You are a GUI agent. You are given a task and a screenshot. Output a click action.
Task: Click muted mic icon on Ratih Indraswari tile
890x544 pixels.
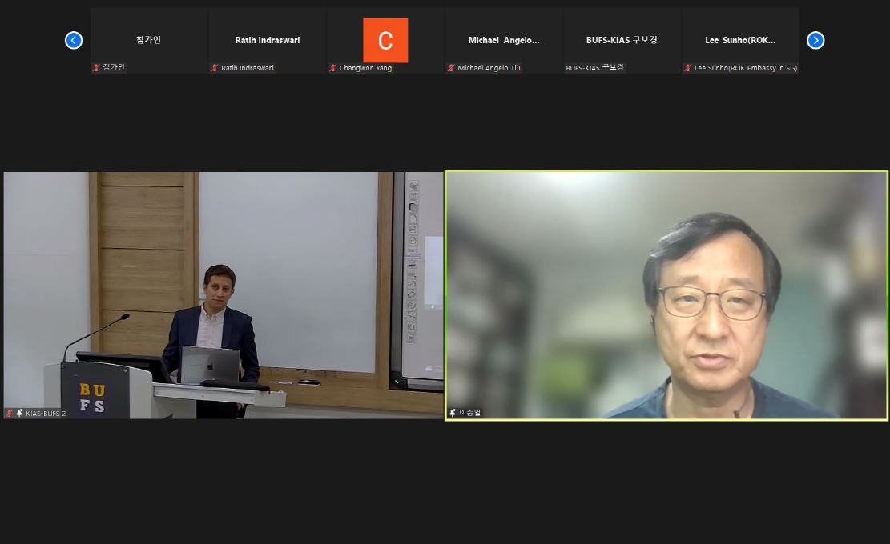coord(215,68)
